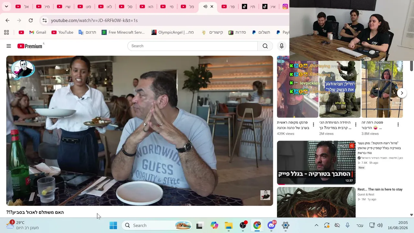414x233 pixels.
Task: Open the weather widget showing 29°C
Action: click(x=23, y=225)
